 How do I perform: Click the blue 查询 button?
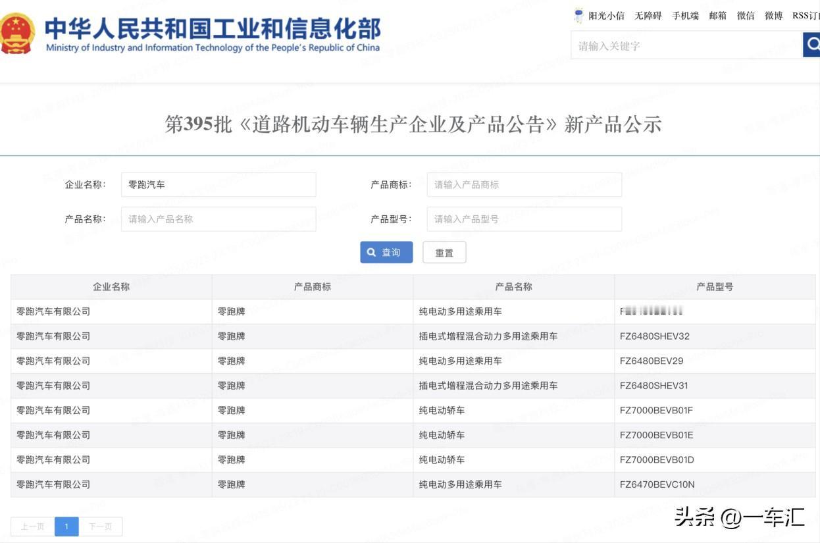(386, 252)
